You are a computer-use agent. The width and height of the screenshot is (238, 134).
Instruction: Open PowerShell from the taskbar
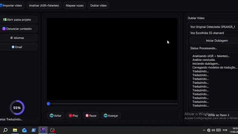[x=34, y=130]
